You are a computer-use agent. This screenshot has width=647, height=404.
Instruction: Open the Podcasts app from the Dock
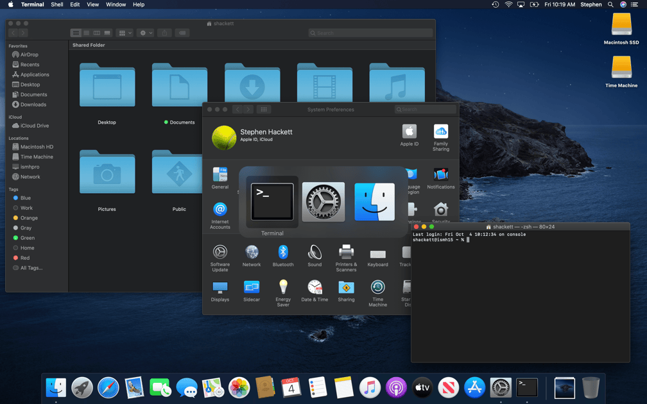[396, 387]
